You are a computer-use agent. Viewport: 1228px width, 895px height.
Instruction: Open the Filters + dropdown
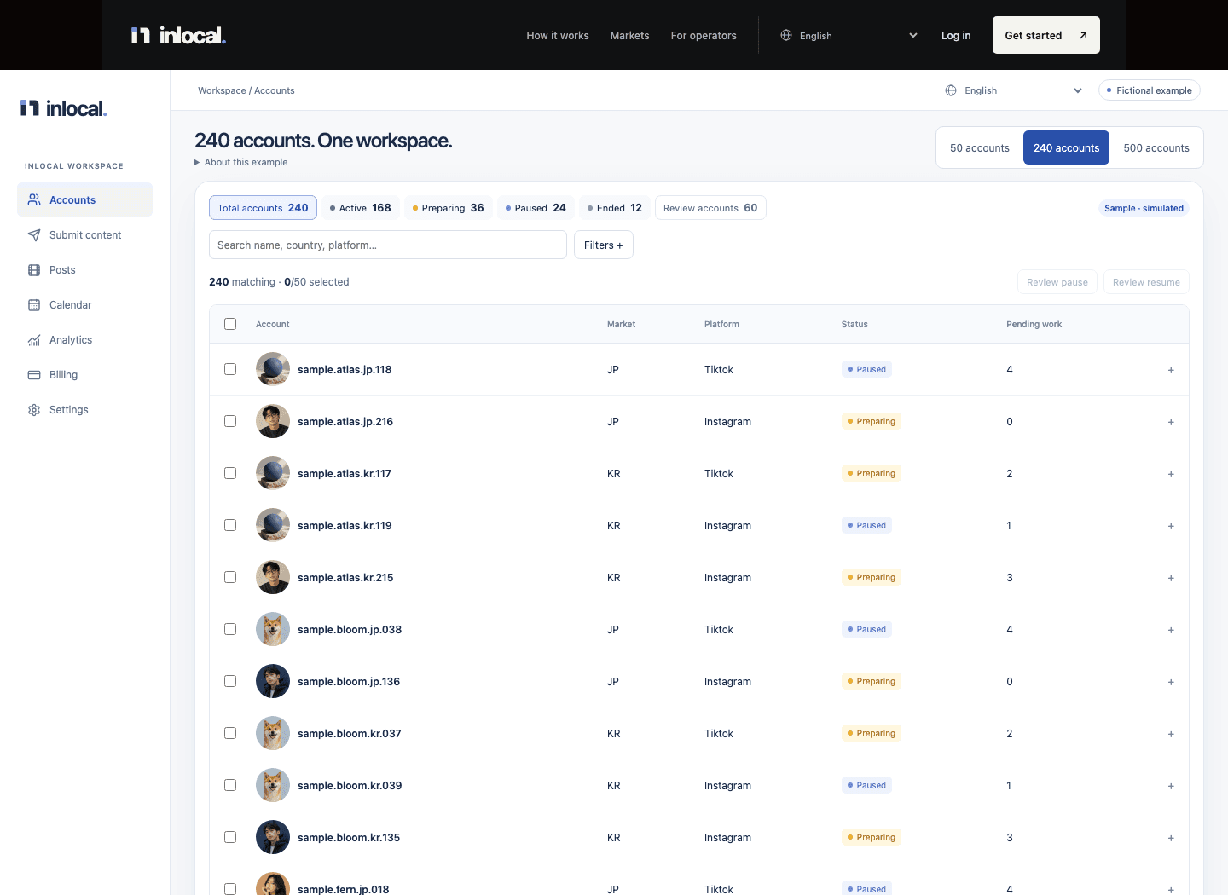pos(604,245)
